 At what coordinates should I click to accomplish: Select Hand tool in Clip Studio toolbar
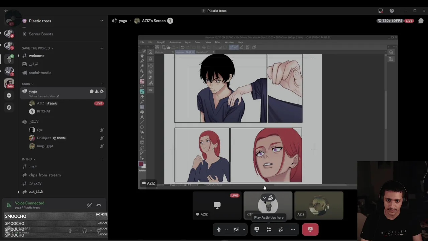click(x=142, y=56)
